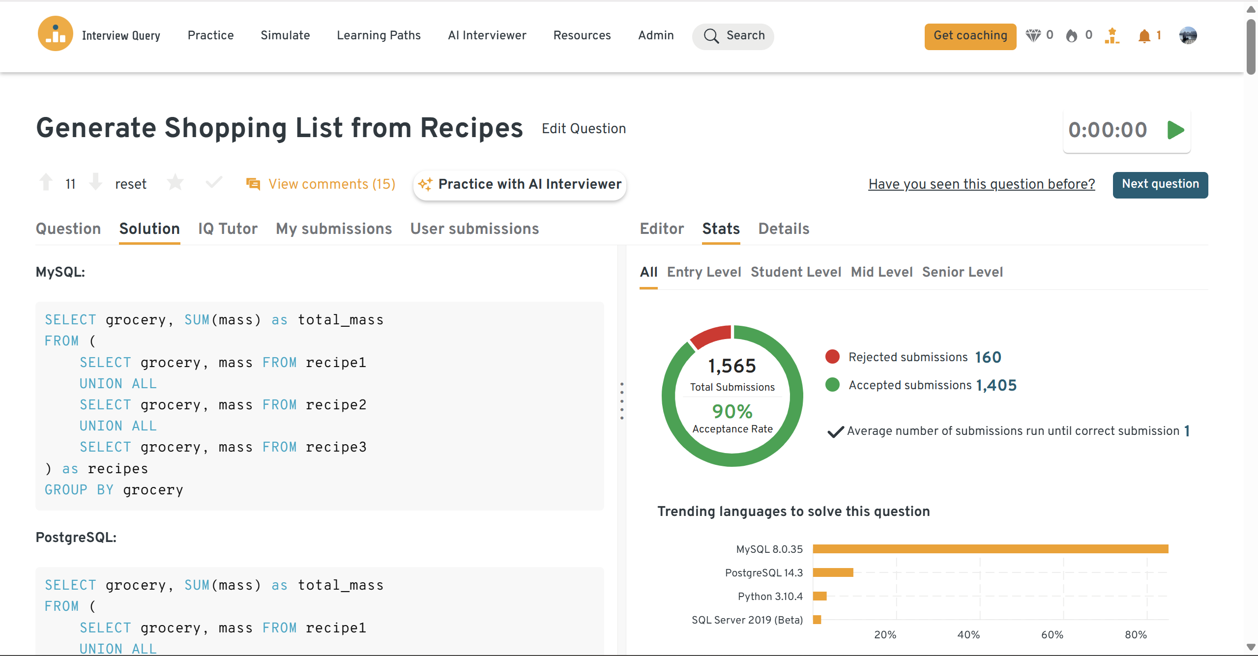1258x656 pixels.
Task: Click the flame streak icon
Action: (x=1071, y=36)
